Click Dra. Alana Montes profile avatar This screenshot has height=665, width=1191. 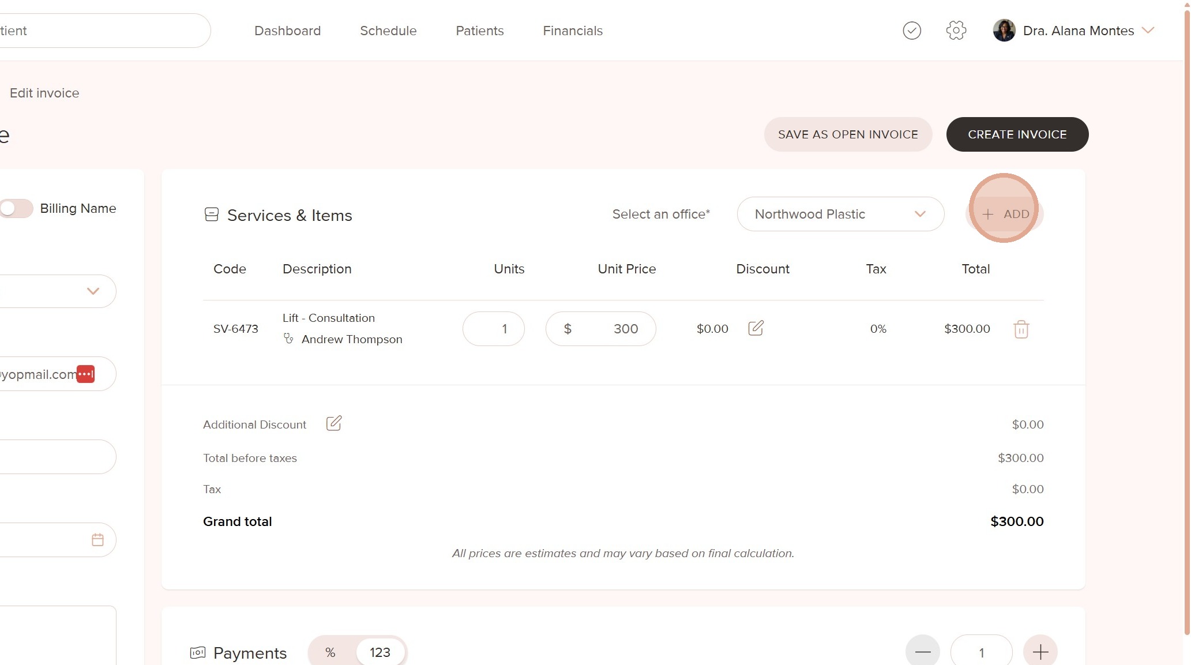point(1004,31)
